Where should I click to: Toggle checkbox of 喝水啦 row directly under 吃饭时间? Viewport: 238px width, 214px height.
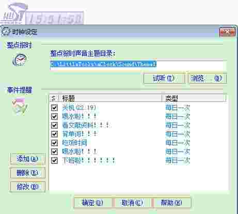(x=54, y=151)
